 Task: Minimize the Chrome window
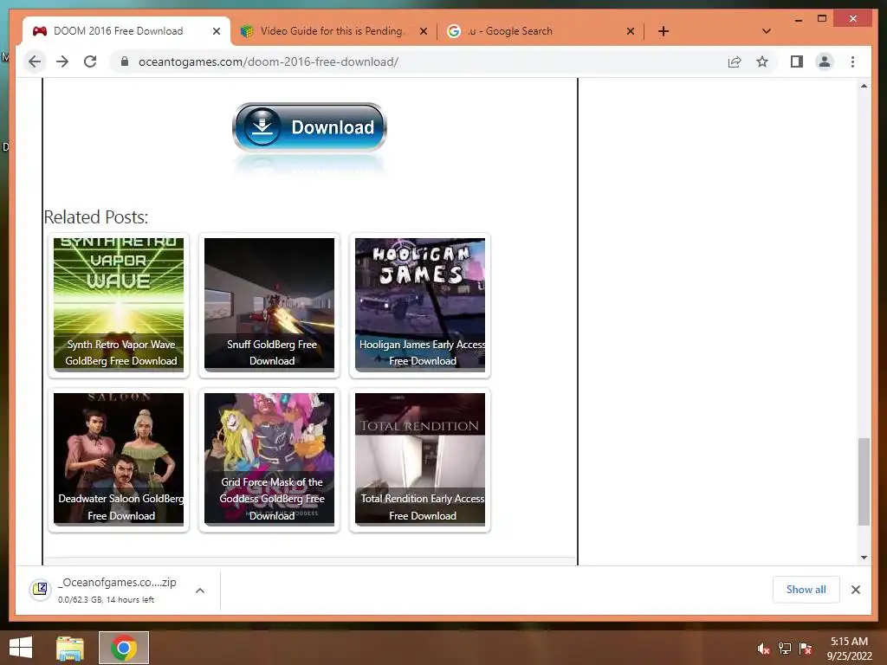click(798, 19)
